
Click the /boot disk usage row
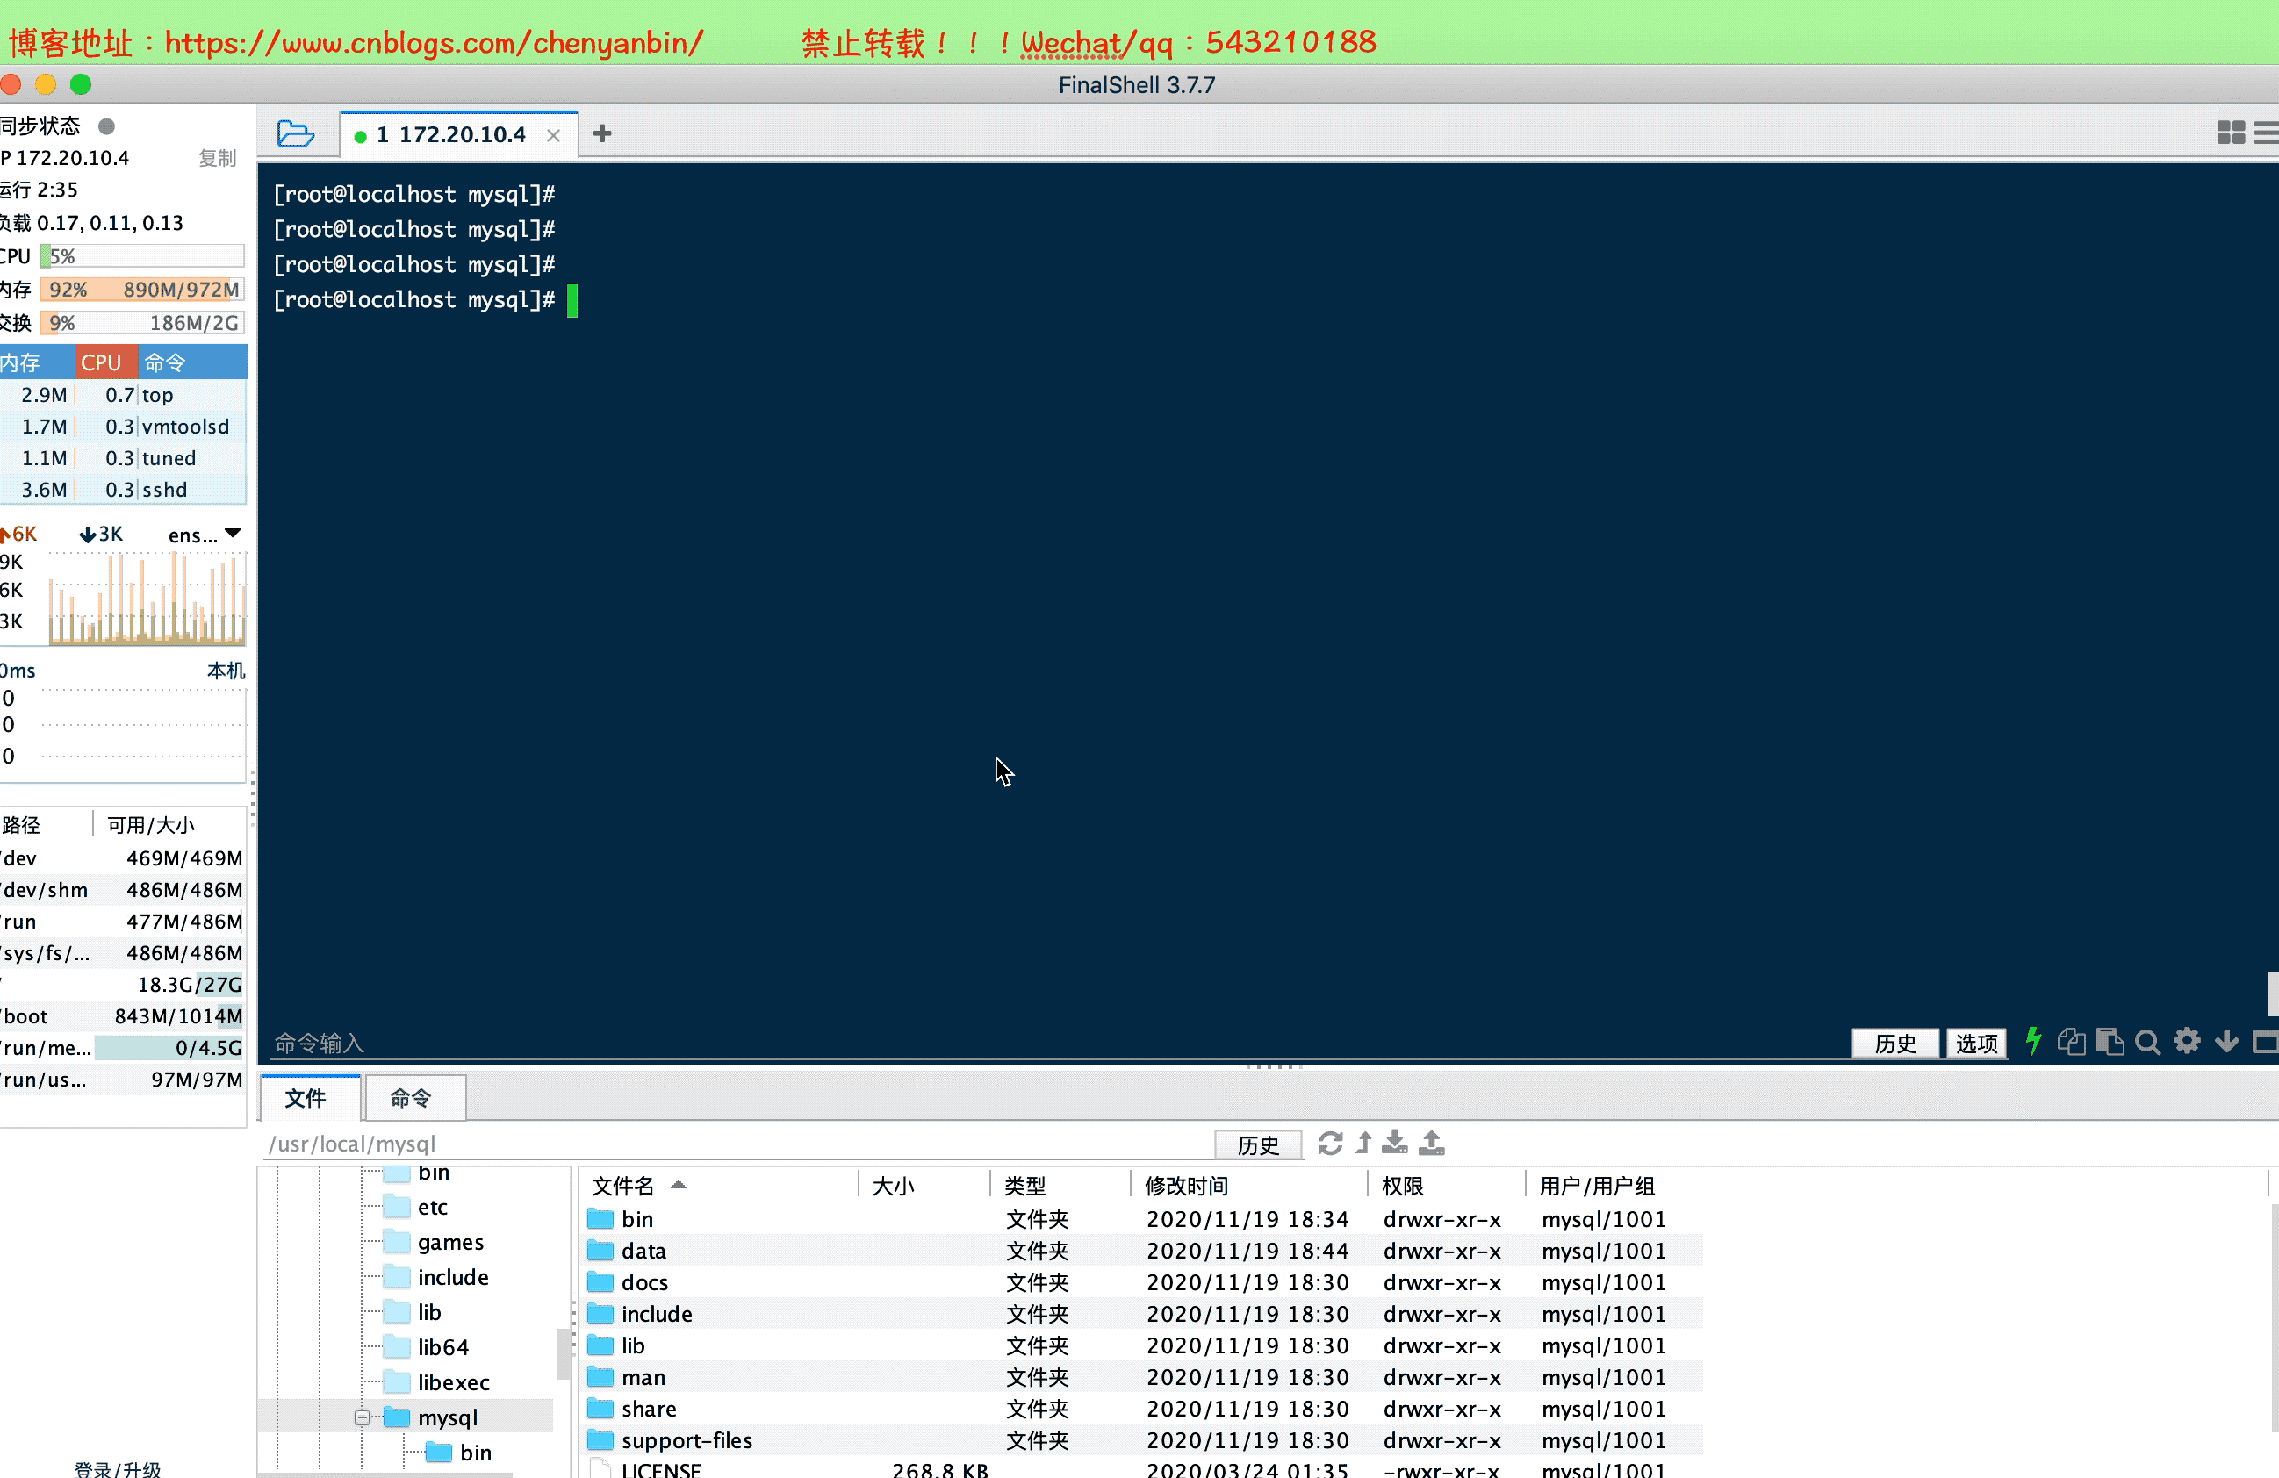coord(123,1016)
